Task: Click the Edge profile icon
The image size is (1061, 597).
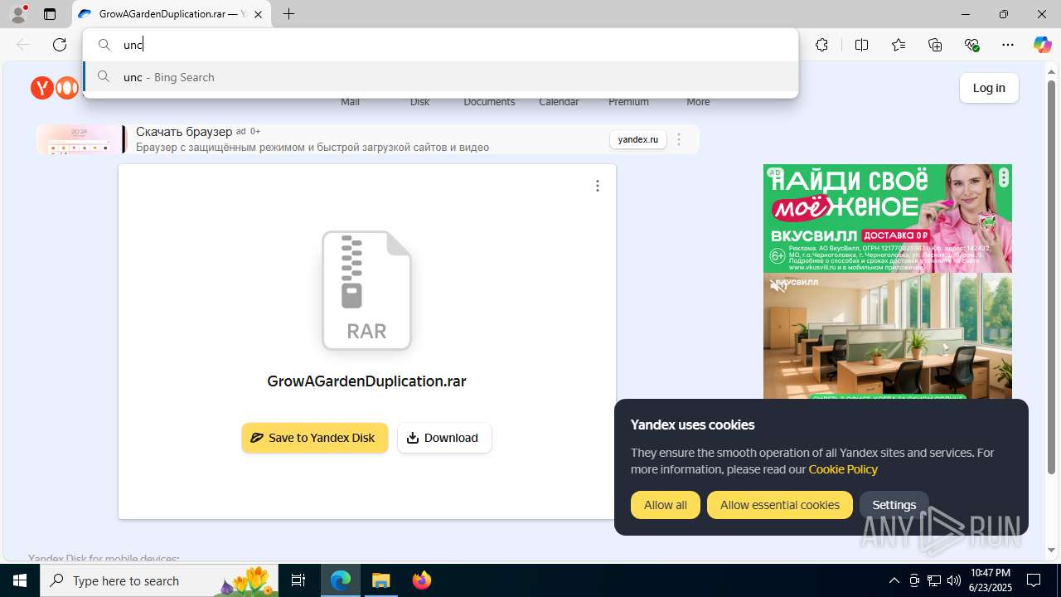Action: pyautogui.click(x=18, y=14)
